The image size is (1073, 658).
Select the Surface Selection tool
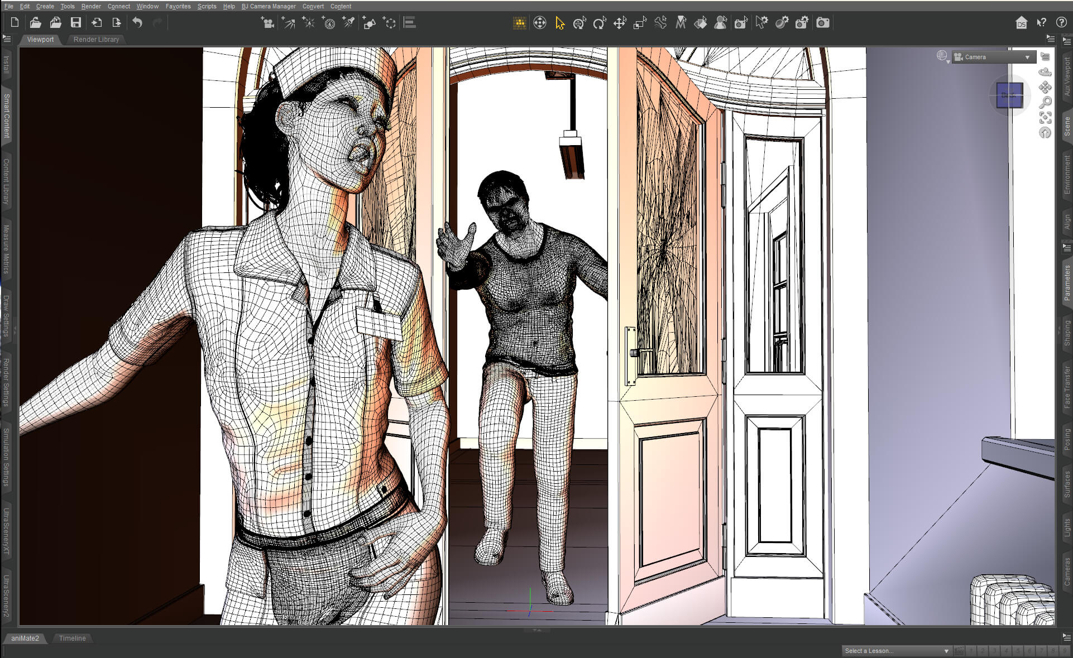(x=700, y=23)
